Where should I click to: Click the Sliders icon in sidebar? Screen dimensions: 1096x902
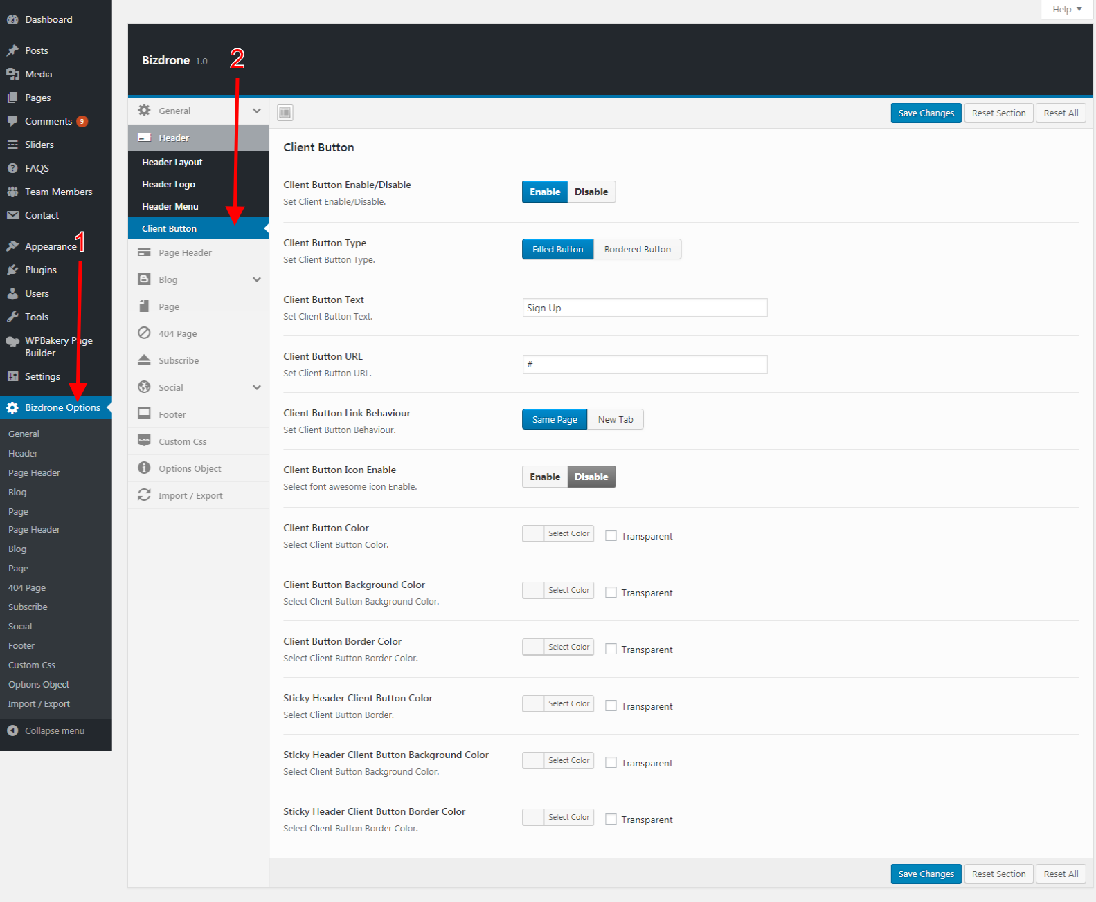(12, 145)
